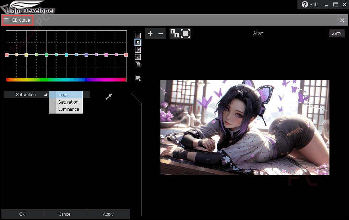Click the 29% zoom percentage field
The height and width of the screenshot is (220, 349).
coord(337,33)
